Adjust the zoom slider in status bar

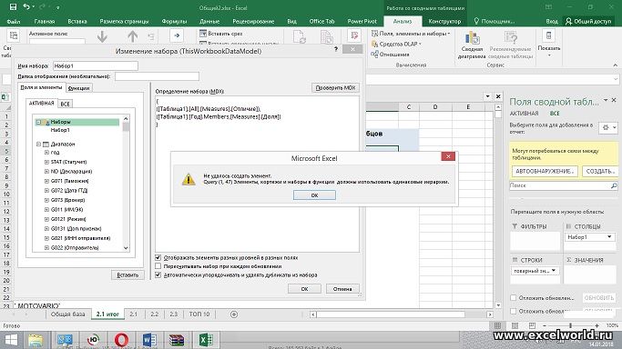pos(570,325)
